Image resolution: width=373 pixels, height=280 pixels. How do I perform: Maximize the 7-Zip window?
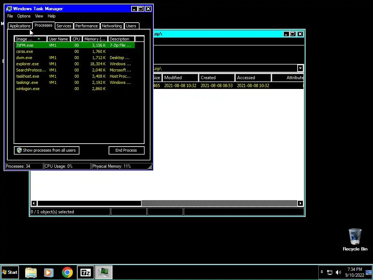coord(293,34)
